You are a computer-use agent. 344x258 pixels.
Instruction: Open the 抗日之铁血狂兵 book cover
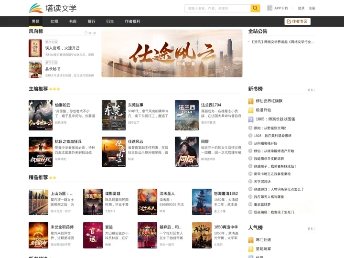pos(41,152)
